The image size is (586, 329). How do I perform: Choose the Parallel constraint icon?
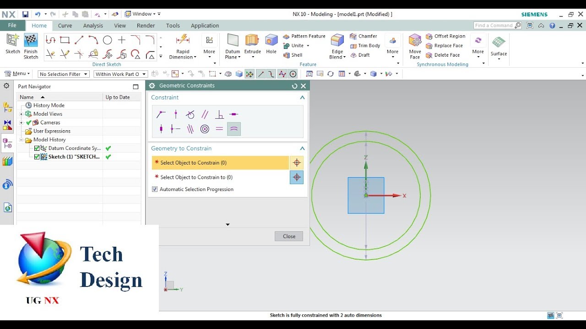(205, 114)
